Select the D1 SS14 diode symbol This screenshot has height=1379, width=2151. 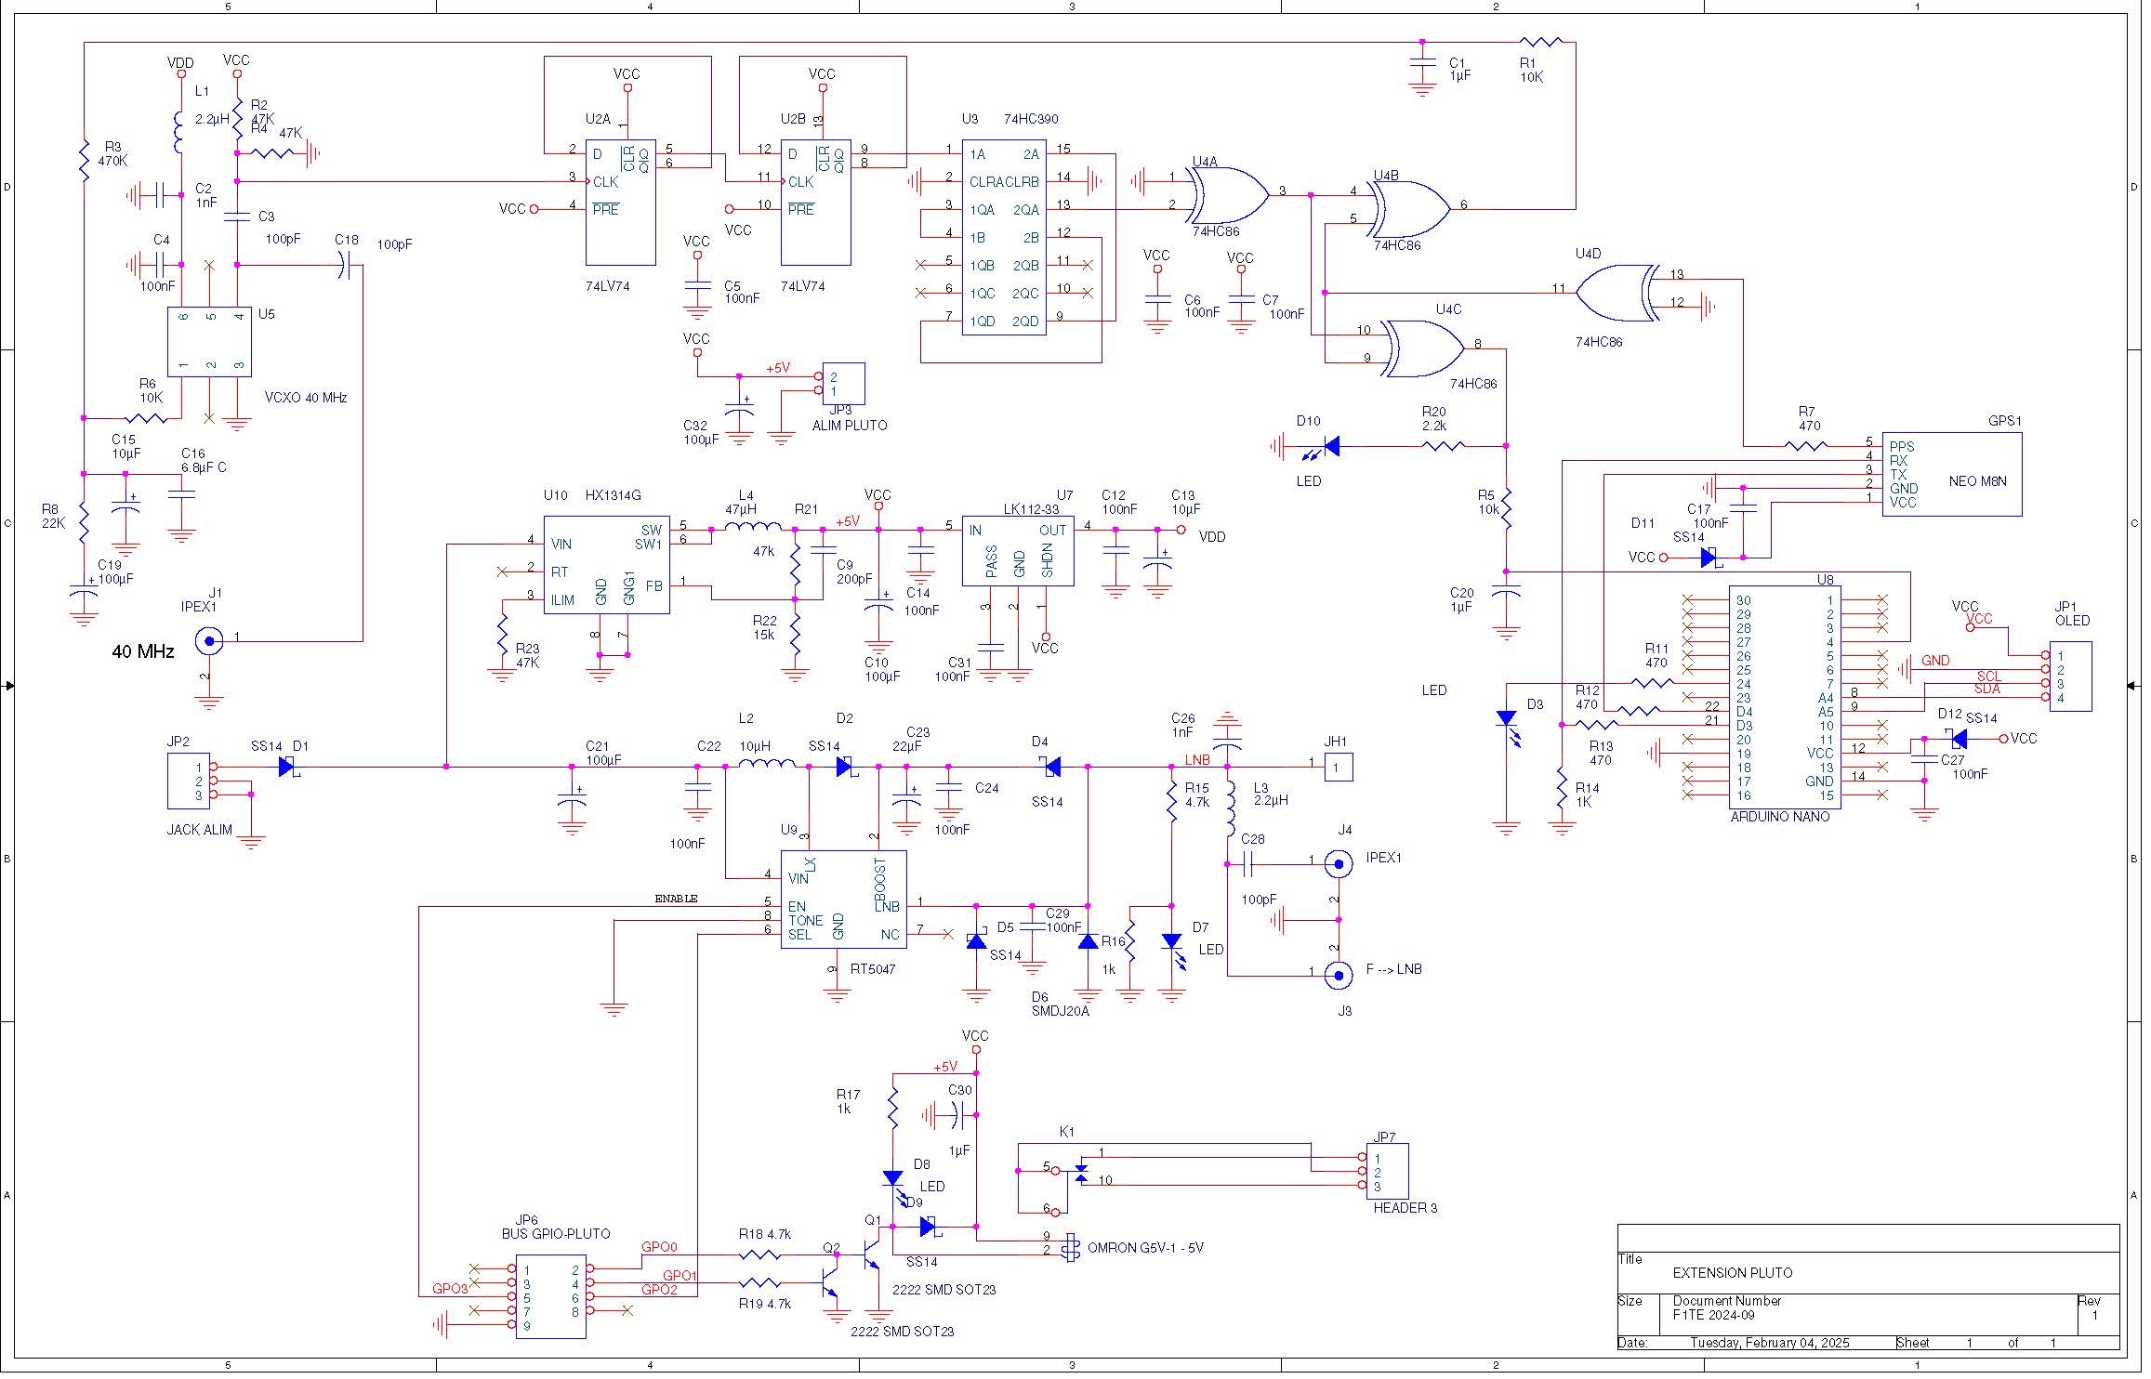[287, 768]
